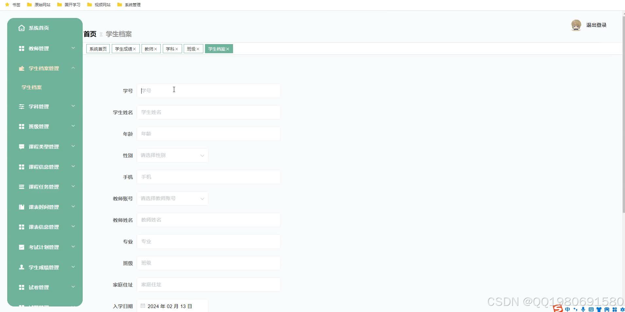Click the user avatar picture
Image resolution: width=625 pixels, height=312 pixels.
(x=576, y=25)
